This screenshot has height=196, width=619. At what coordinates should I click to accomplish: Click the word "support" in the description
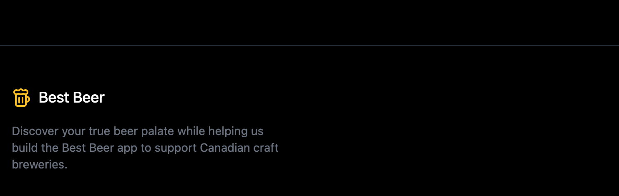176,148
